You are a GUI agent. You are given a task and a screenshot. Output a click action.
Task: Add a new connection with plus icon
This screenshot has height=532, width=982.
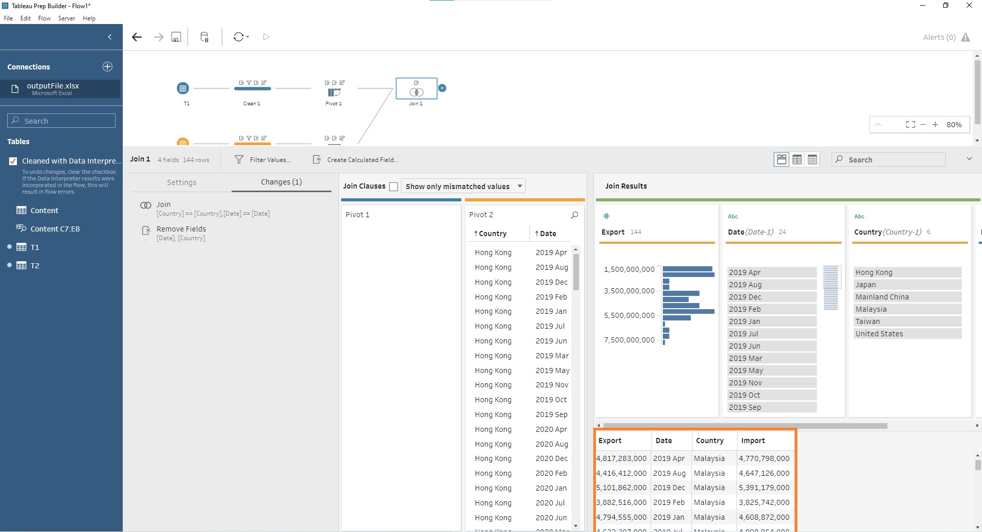point(107,66)
